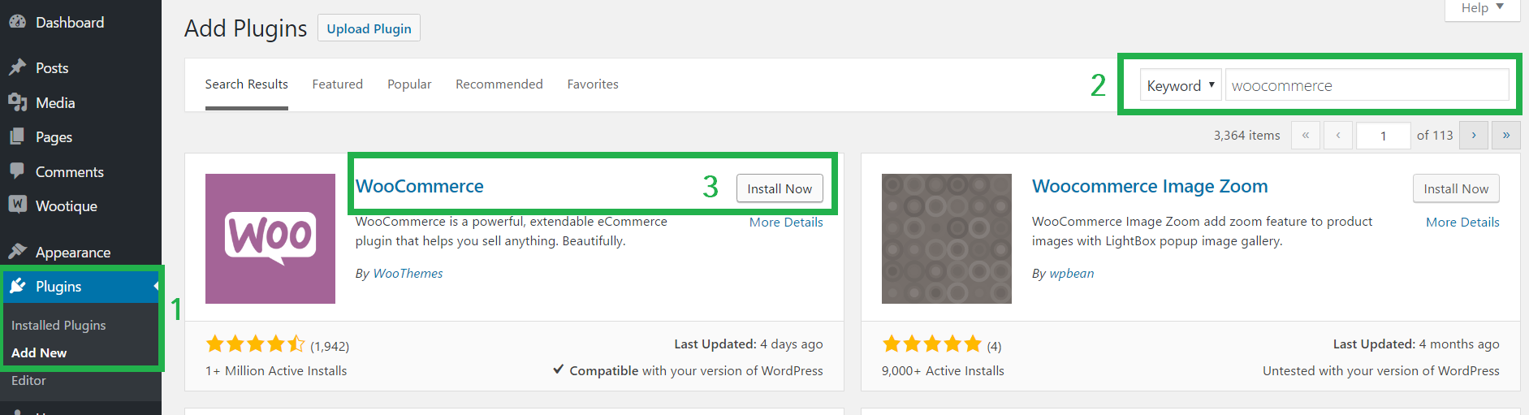The image size is (1529, 415).
Task: Open WooThemes author link
Action: pyautogui.click(x=408, y=273)
